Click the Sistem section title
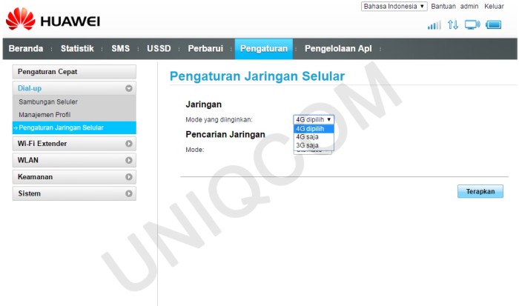The image size is (519, 306). 29,193
